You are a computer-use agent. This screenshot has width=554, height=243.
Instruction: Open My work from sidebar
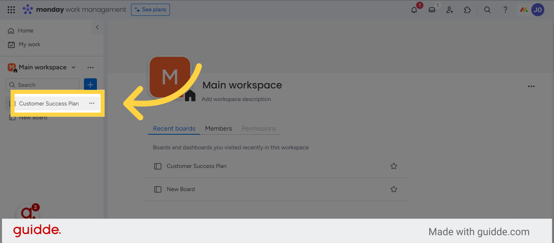point(29,44)
